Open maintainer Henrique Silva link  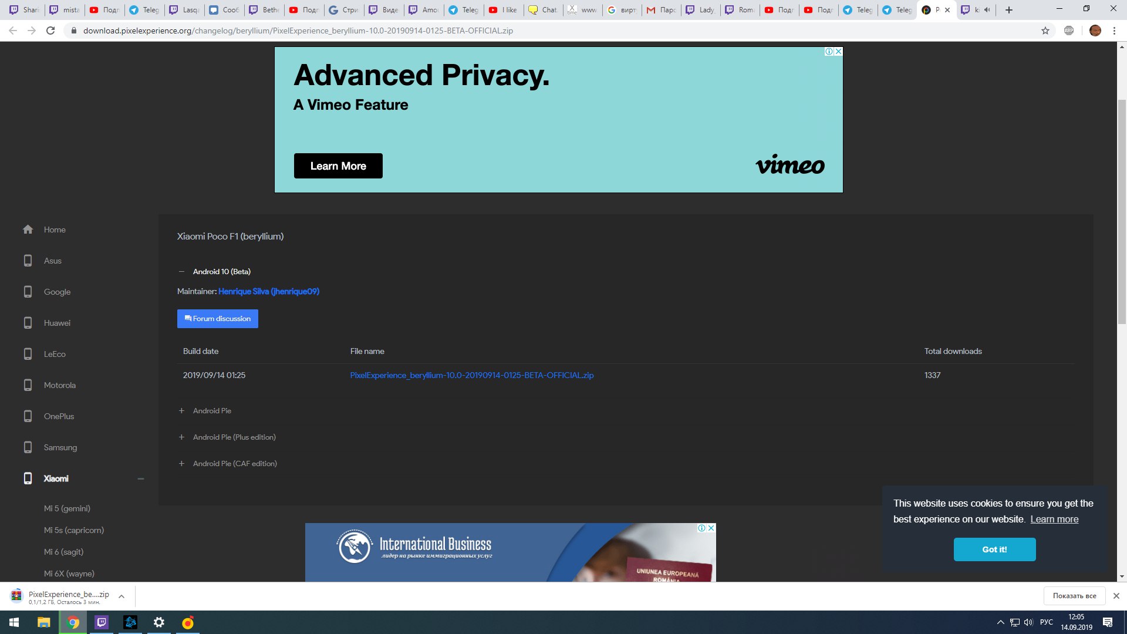pyautogui.click(x=269, y=292)
